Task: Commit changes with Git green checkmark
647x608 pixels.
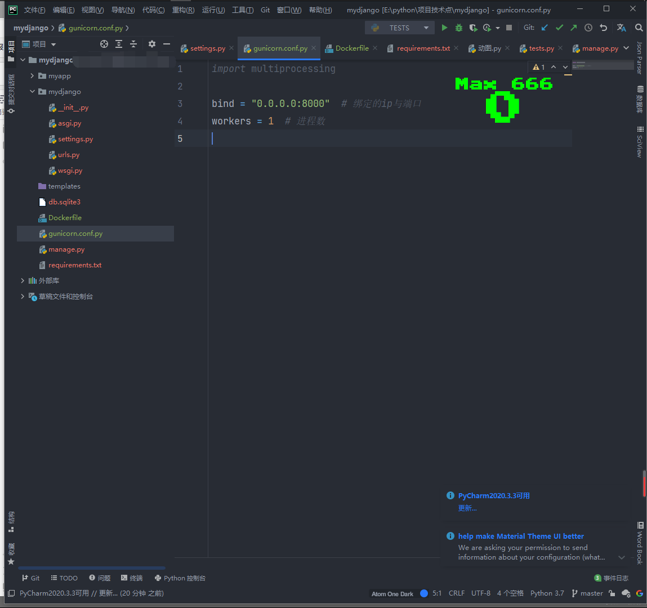Action: [559, 28]
